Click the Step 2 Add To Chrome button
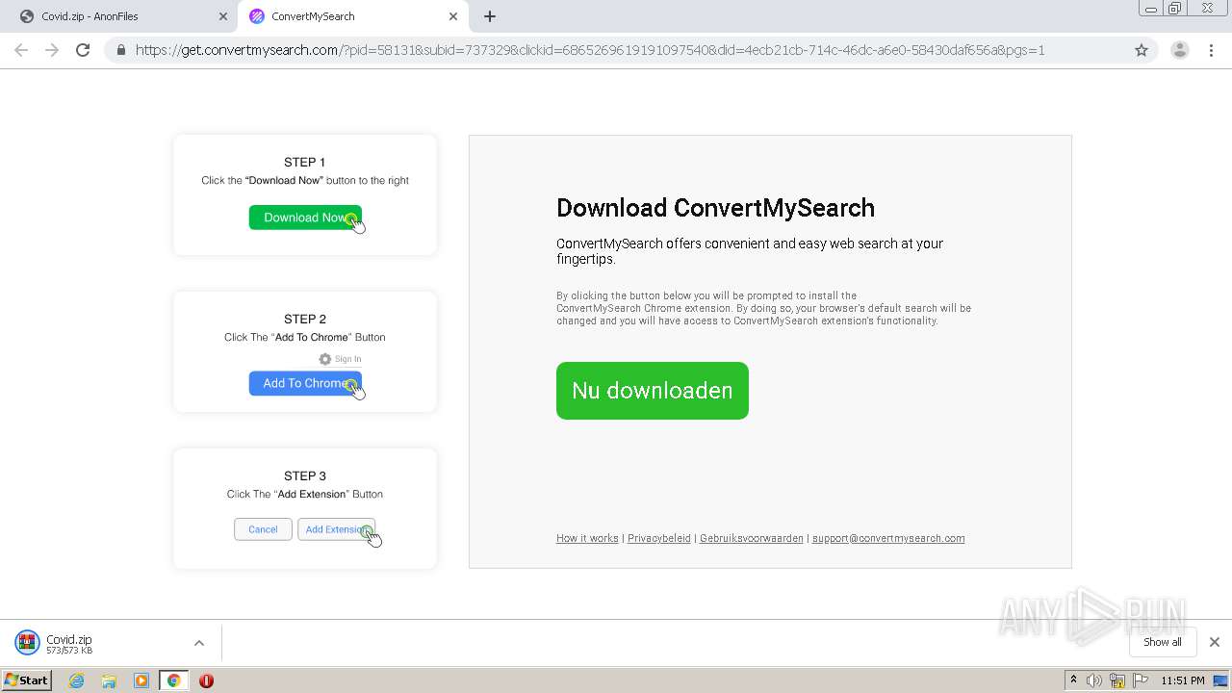This screenshot has width=1232, height=693. 305,383
